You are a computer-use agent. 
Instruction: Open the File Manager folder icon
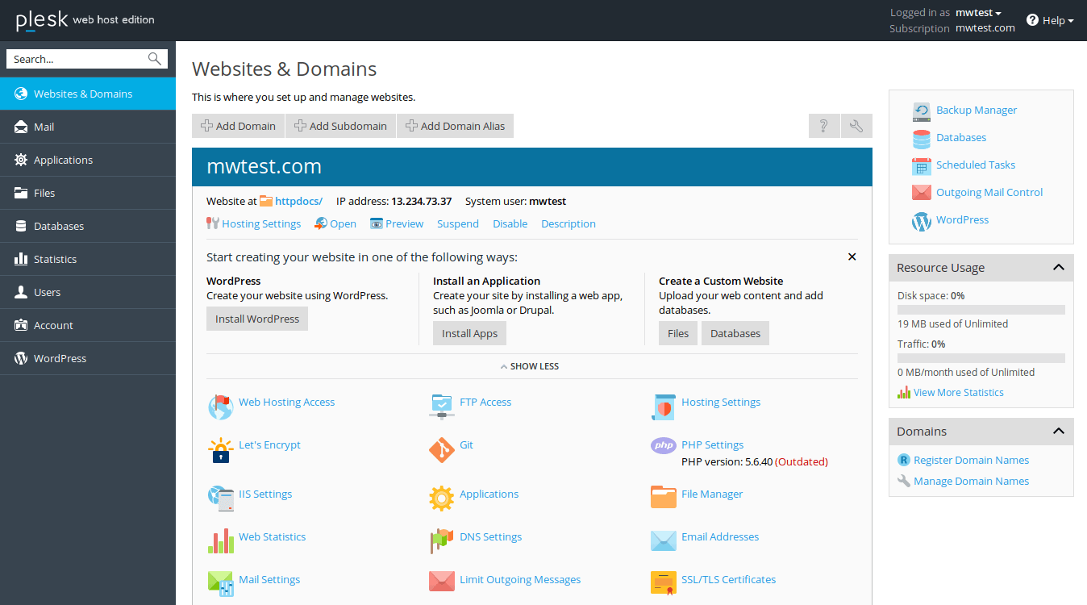(x=663, y=495)
